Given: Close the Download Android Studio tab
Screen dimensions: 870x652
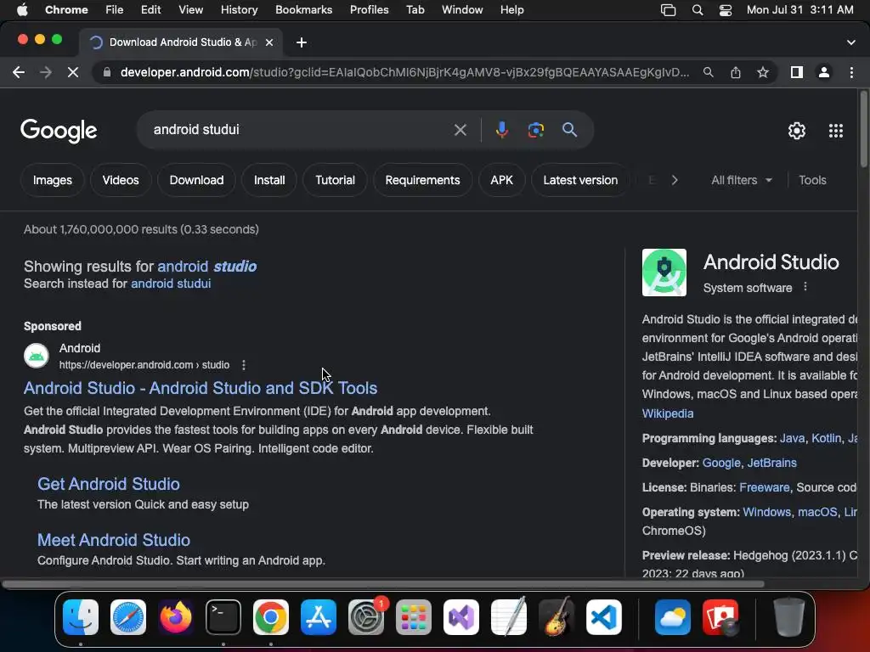Looking at the screenshot, I should pos(269,42).
